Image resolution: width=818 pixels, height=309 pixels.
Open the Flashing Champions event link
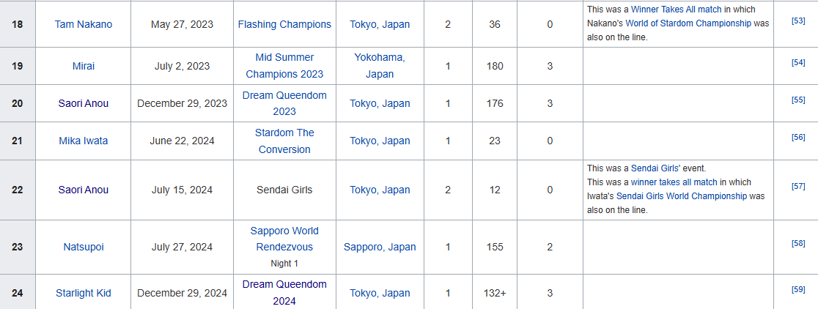284,24
